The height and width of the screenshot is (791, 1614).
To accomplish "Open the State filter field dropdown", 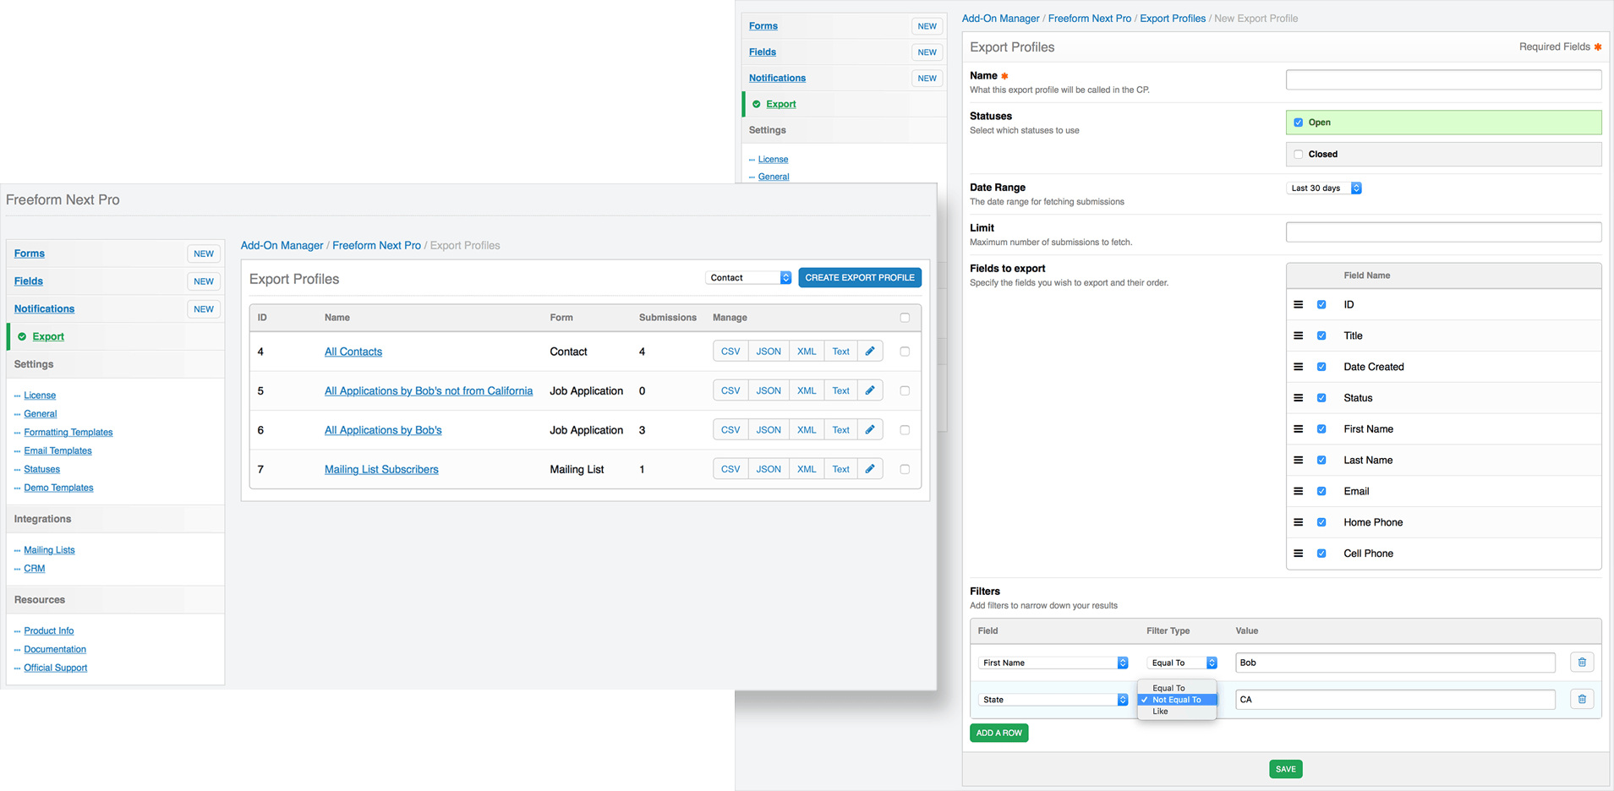I will (1053, 700).
